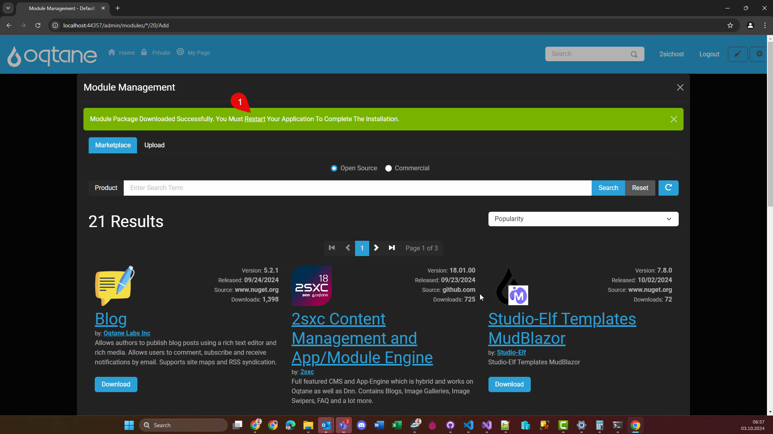Click the 2sxc module thumbnail image

point(312,285)
